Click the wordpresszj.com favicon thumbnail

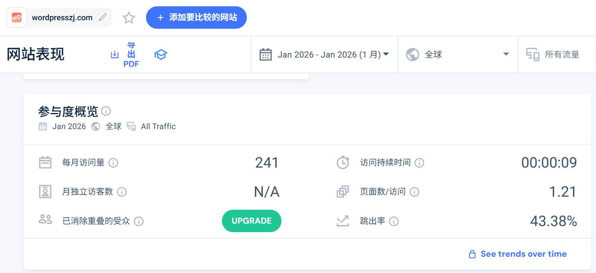(x=16, y=17)
